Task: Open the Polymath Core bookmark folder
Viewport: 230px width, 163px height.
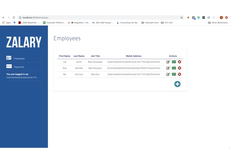Action: coord(150,23)
